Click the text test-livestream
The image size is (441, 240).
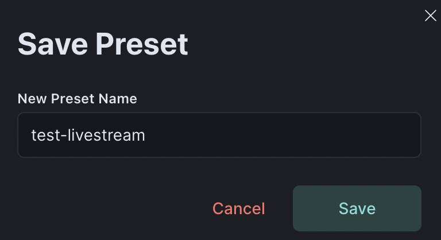coord(88,135)
